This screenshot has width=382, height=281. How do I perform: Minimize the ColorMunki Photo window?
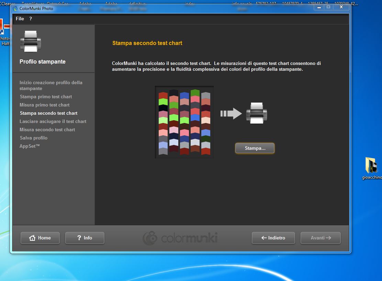(x=319, y=7)
